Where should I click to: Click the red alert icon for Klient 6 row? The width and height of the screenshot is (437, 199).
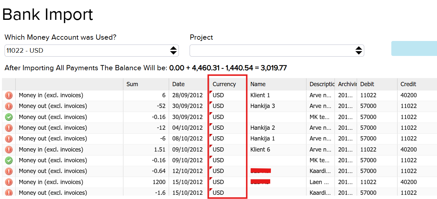[x=9, y=150]
